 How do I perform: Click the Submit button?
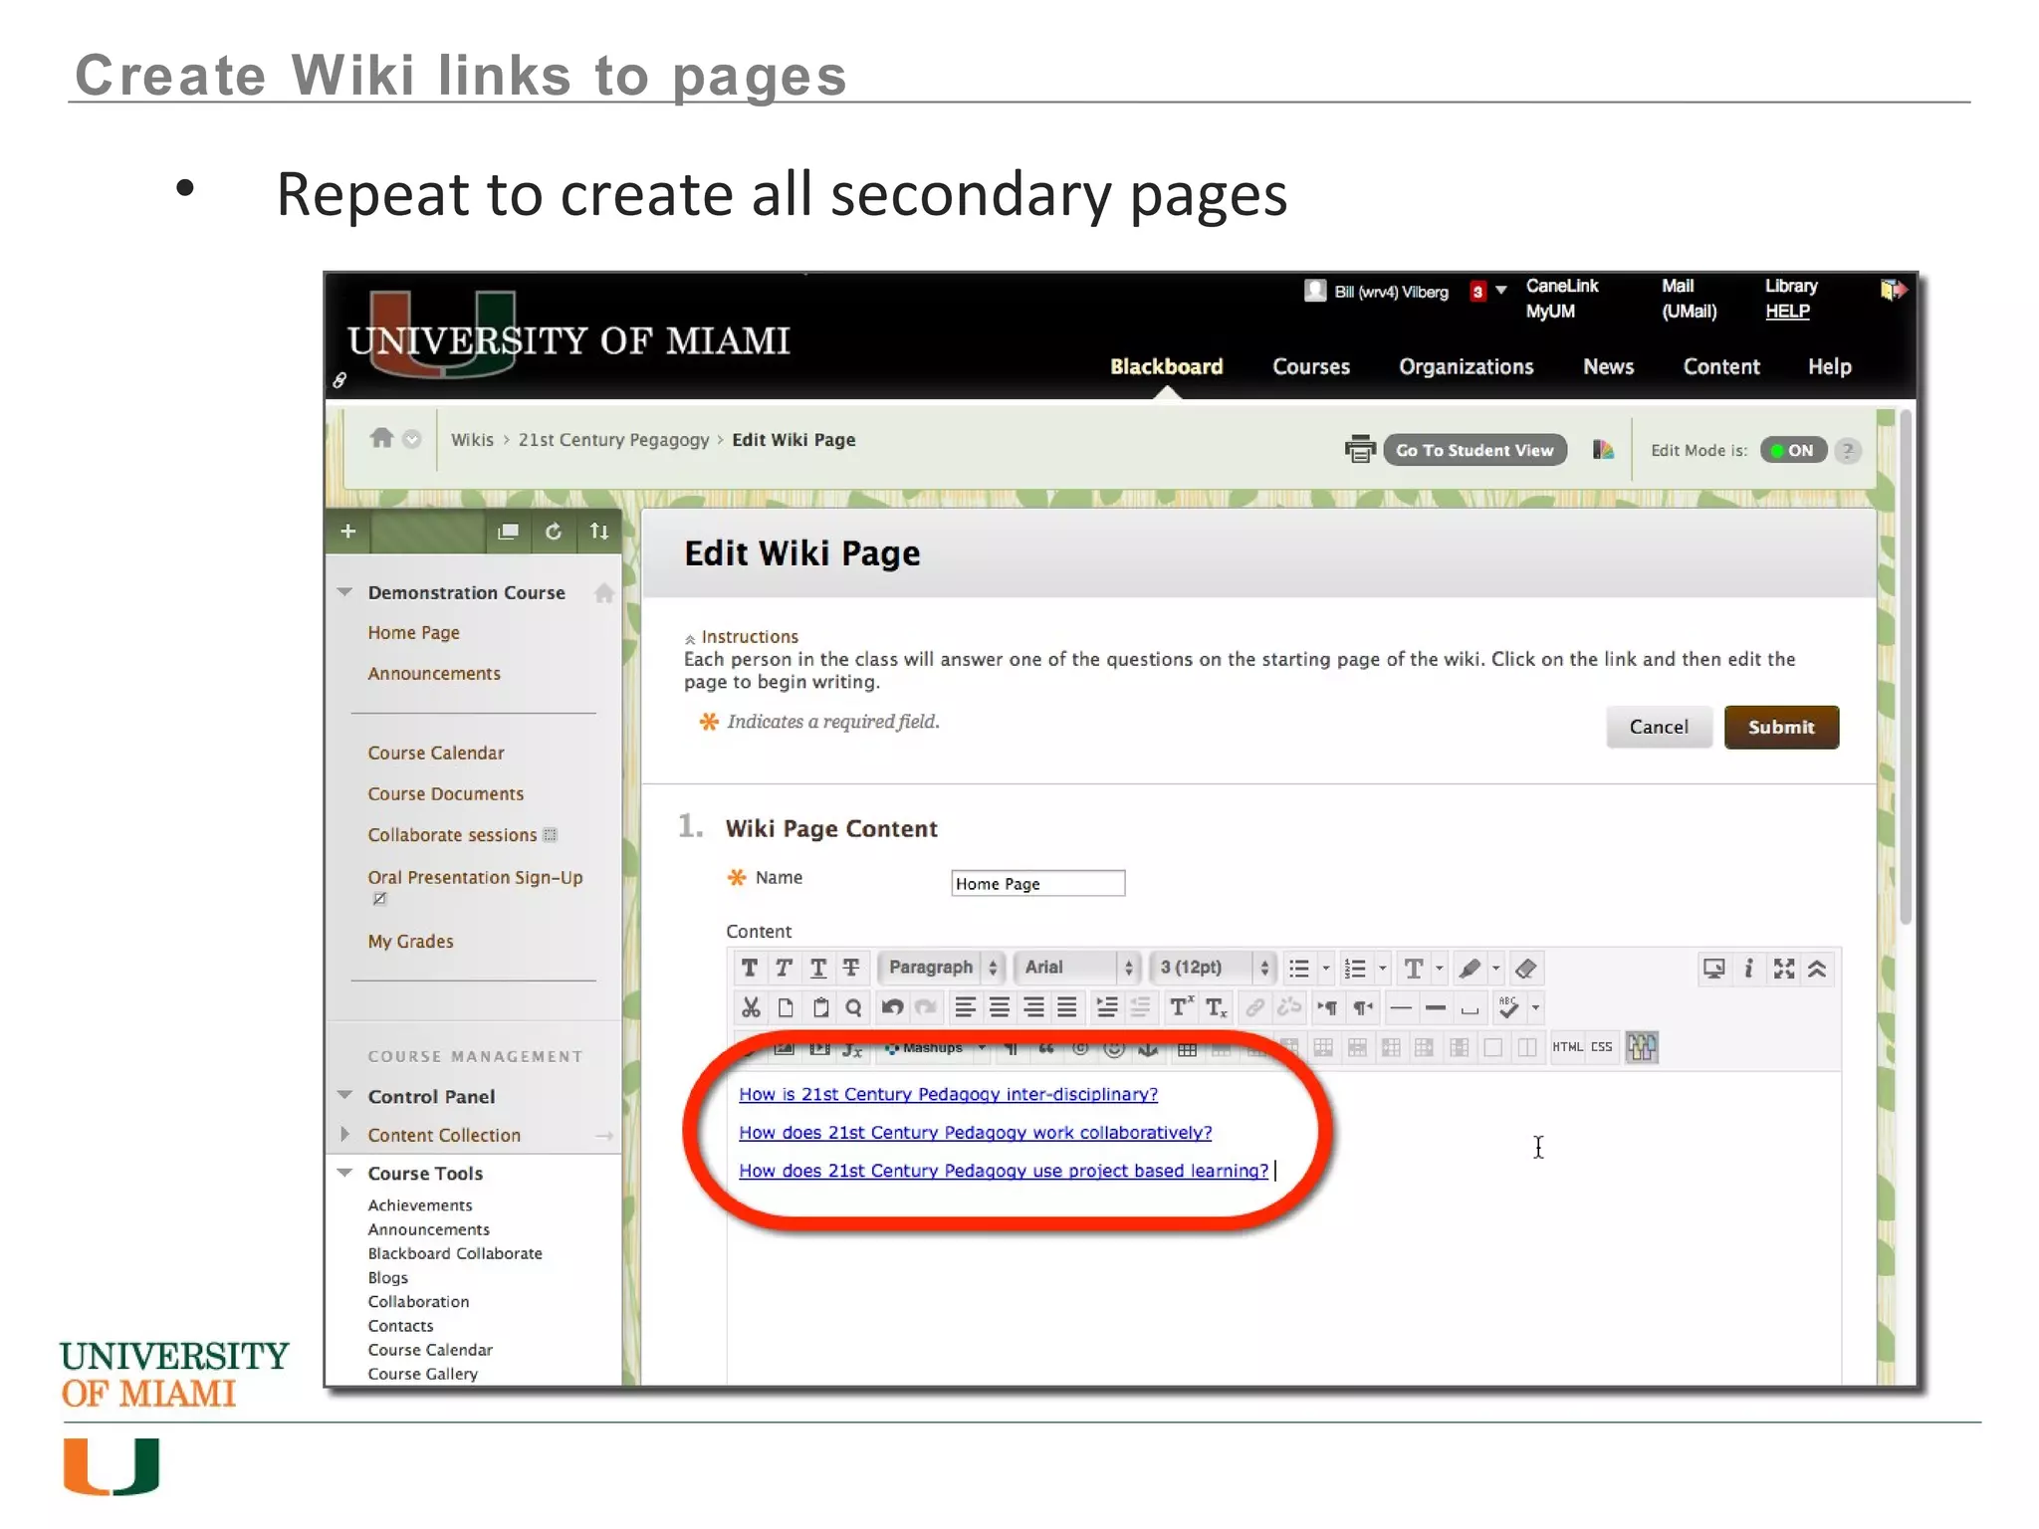[1780, 727]
